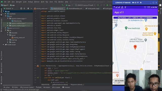162x91 pixels.
Task: Tap the battery icon in phone status bar
Action: [149, 7]
